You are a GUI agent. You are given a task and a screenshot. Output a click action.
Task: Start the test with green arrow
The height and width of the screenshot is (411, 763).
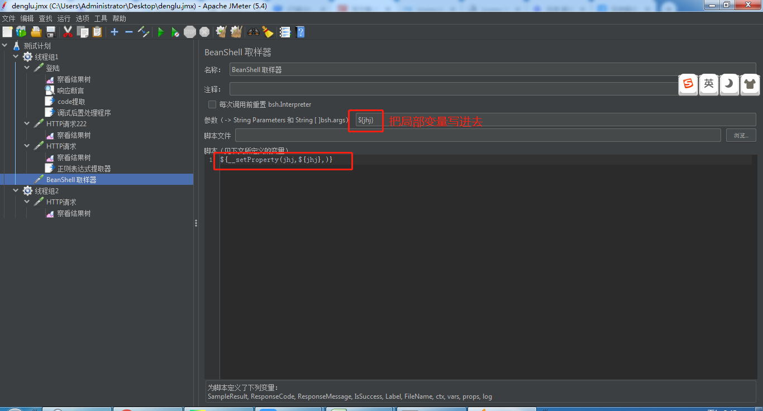pos(161,32)
